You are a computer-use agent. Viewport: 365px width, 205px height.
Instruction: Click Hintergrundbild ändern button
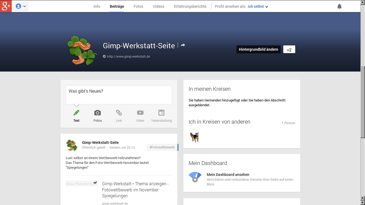pos(258,49)
